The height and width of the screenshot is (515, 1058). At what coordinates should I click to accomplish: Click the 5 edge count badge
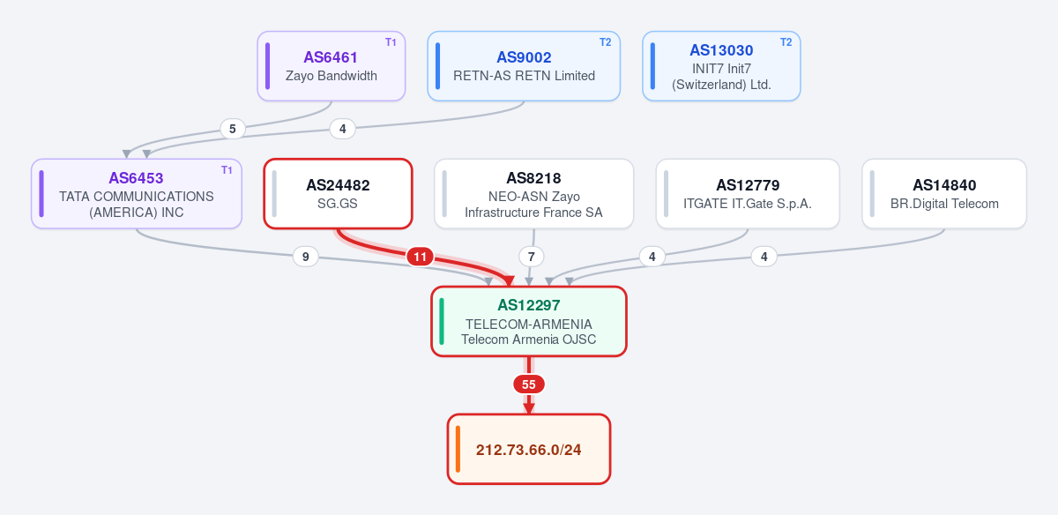pyautogui.click(x=232, y=129)
